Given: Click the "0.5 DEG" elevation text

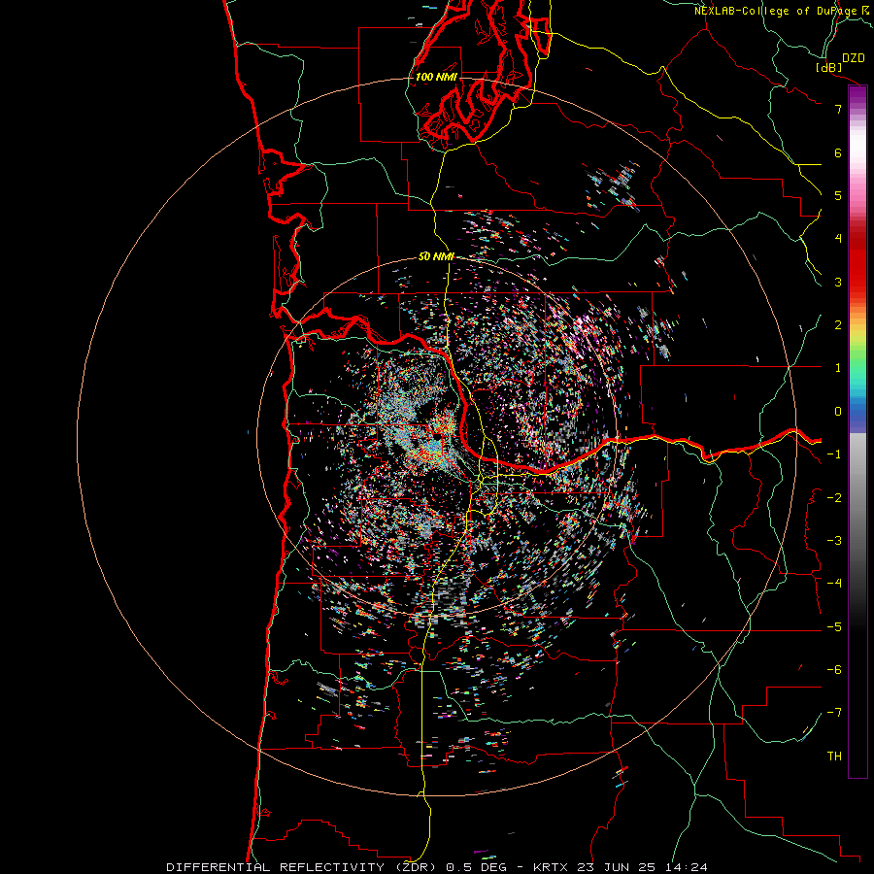Looking at the screenshot, I should point(476,867).
